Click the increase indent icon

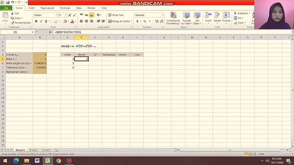pos(103,22)
